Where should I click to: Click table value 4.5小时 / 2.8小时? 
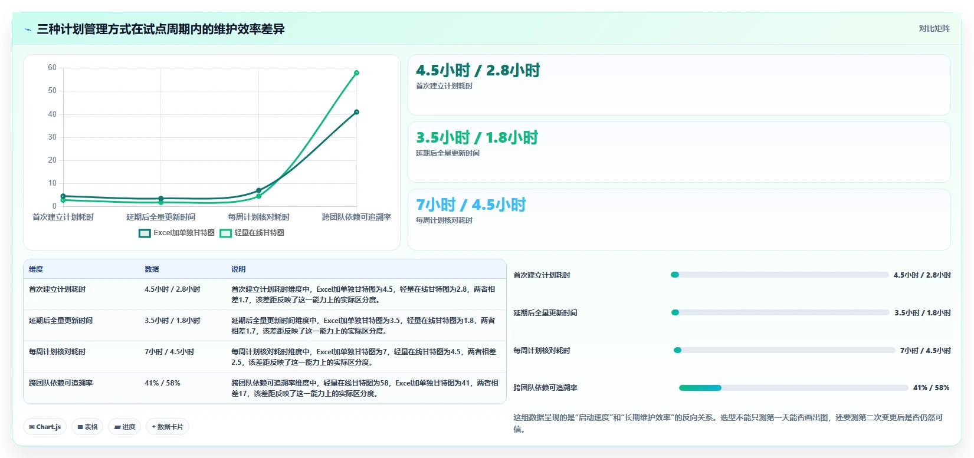[172, 289]
